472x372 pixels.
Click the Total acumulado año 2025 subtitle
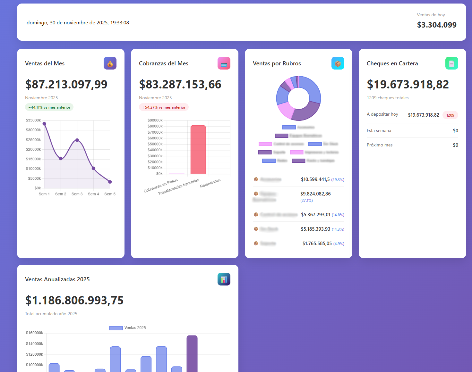pos(51,314)
